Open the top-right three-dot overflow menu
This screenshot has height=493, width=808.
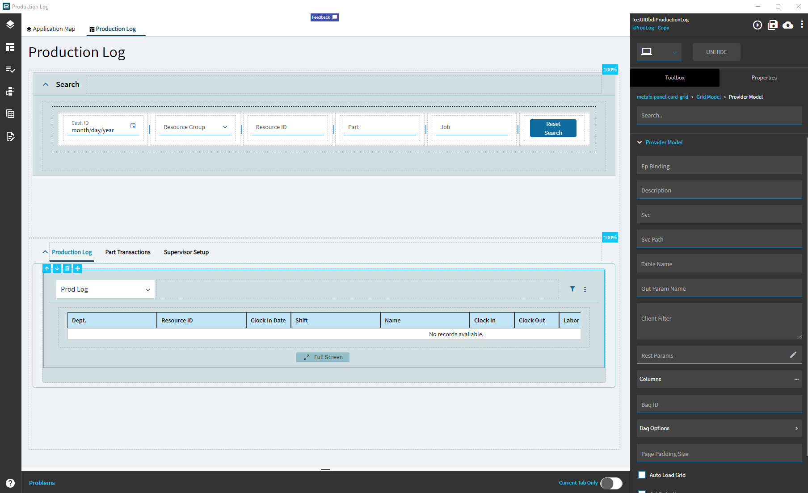click(x=802, y=25)
